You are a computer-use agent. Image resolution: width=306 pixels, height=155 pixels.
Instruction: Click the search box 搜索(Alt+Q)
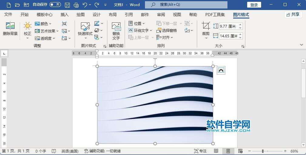[186, 5]
